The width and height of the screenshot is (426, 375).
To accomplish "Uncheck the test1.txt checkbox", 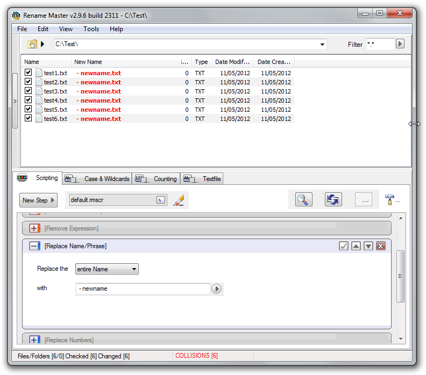I will point(28,72).
